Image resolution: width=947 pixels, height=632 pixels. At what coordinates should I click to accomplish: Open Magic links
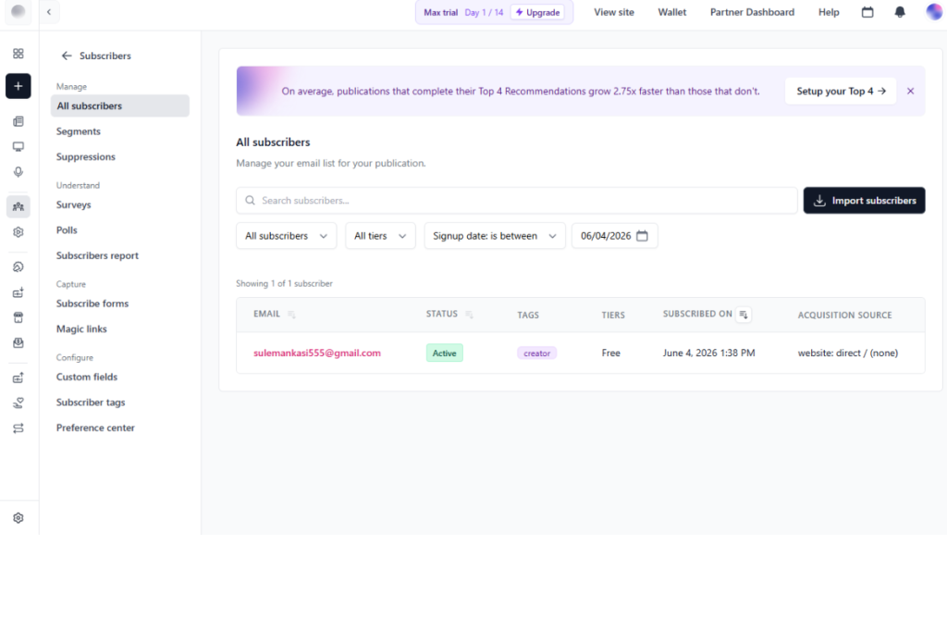[x=81, y=328]
